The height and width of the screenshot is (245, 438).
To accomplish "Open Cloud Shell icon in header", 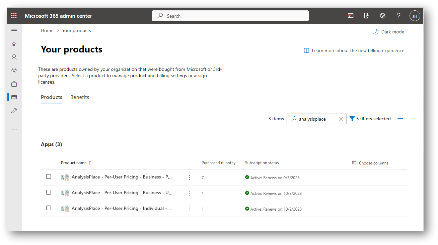I will click(x=351, y=16).
